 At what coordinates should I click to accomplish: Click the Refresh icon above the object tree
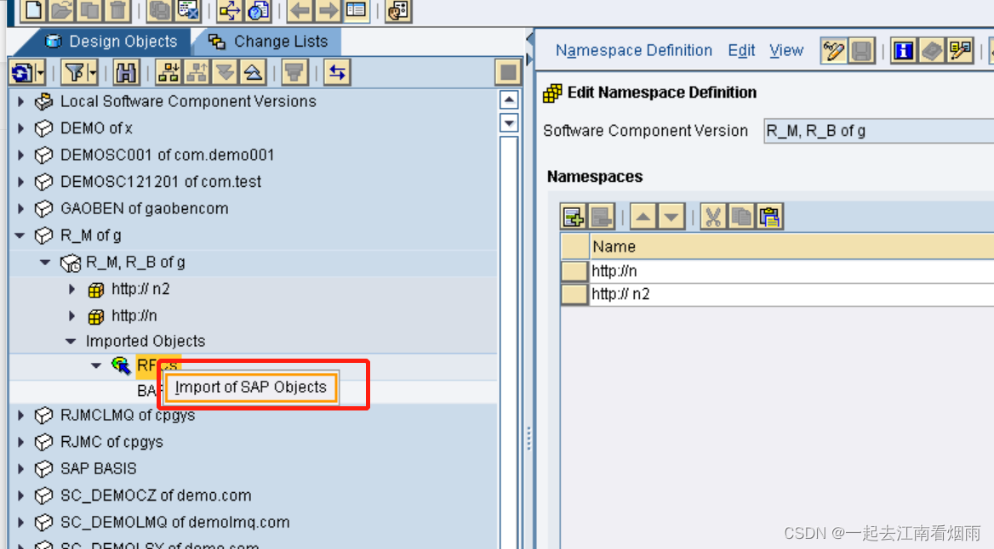point(21,72)
